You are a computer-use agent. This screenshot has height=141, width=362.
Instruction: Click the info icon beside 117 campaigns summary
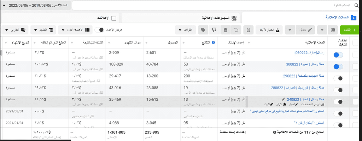pyautogui.click(x=274, y=133)
